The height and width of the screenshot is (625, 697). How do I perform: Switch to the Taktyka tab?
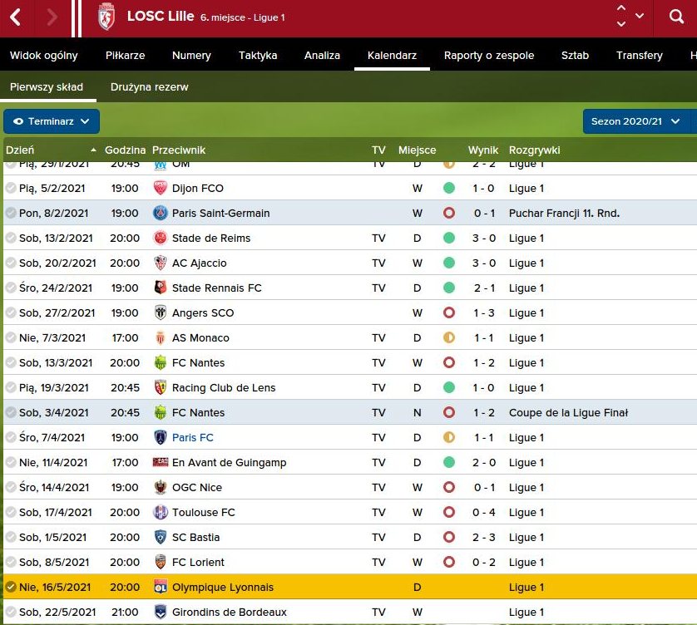pos(258,56)
